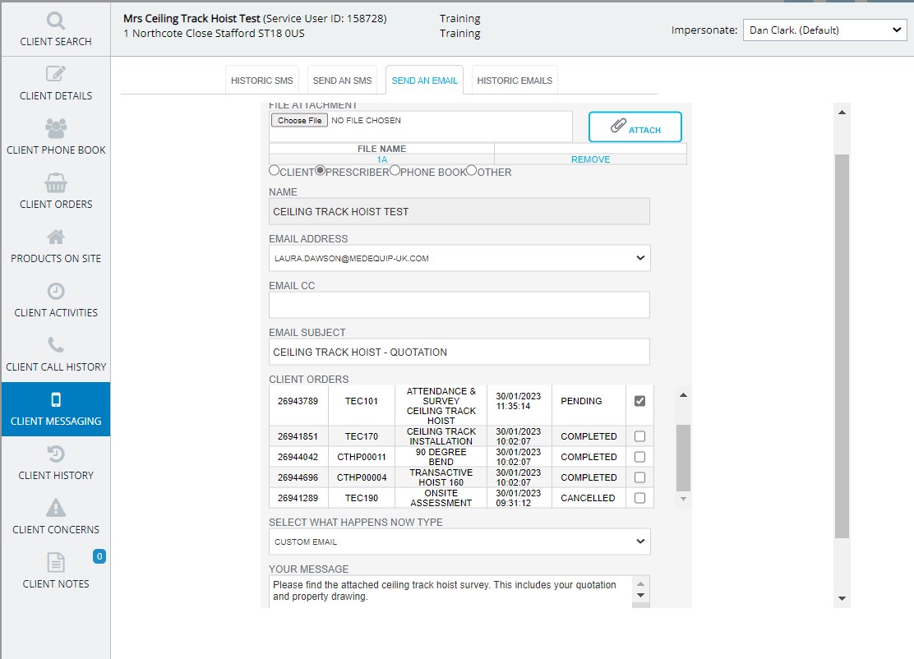914x659 pixels.
Task: Open the Impersonate user dropdown
Action: click(x=824, y=30)
